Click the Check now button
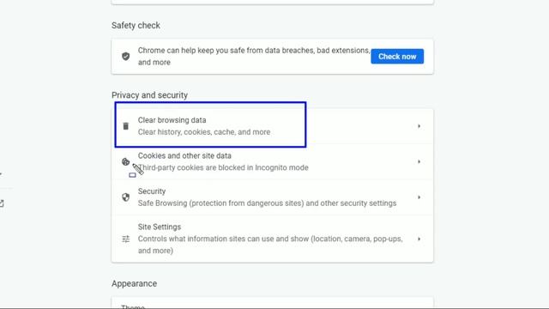 [397, 57]
